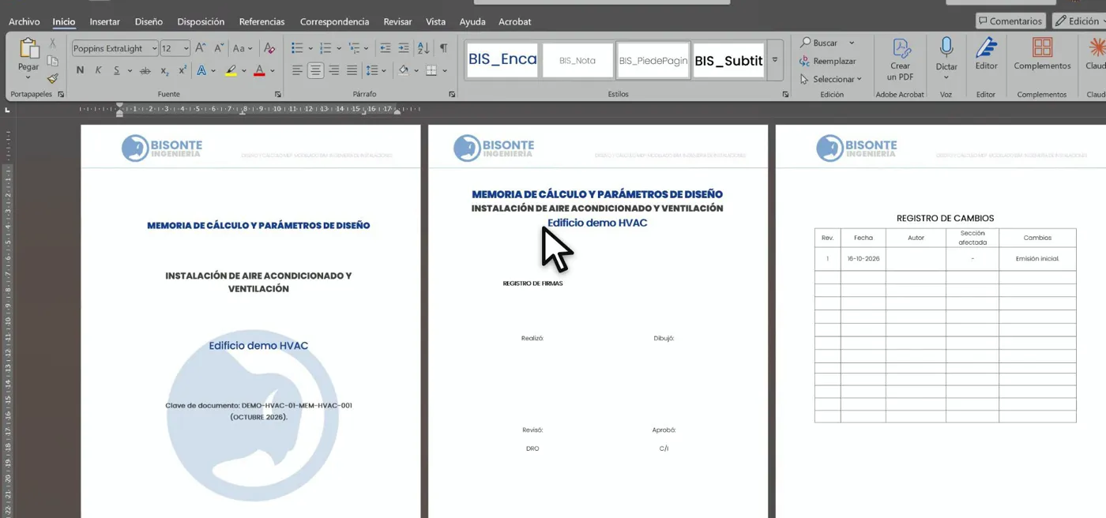Align text to the right
This screenshot has width=1106, height=518.
coord(333,70)
